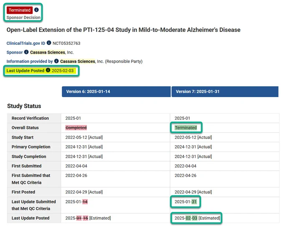The width and height of the screenshot is (284, 226).
Task: Click Version 6 value 2025-01-15 [Estimated]
Action: point(88,218)
